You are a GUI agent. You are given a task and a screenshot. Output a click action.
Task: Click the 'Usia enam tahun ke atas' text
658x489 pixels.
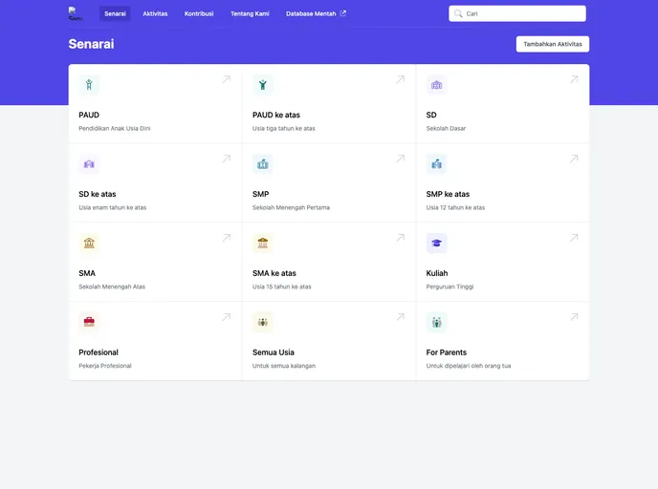click(x=113, y=207)
